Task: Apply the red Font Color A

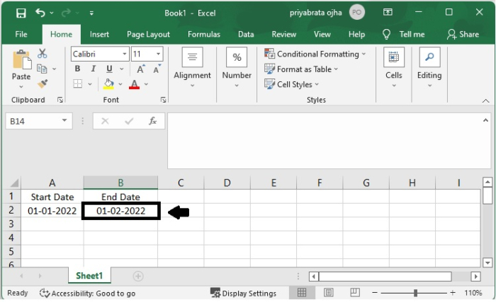Action: (134, 84)
